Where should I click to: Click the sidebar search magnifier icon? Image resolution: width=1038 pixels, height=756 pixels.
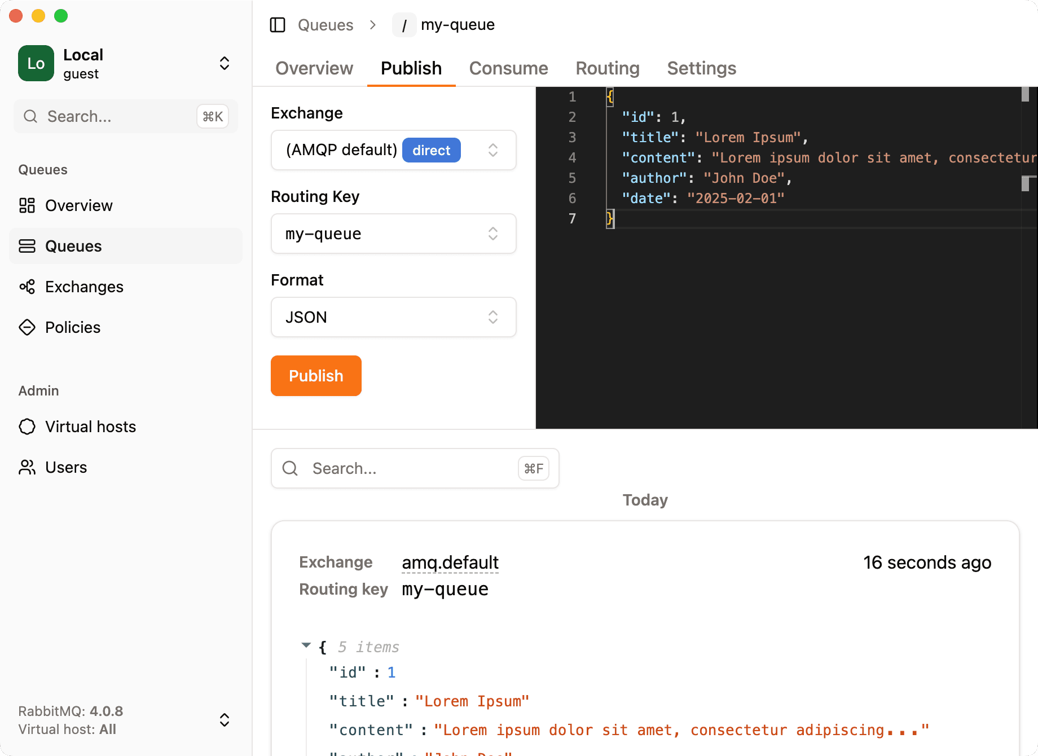tap(30, 116)
